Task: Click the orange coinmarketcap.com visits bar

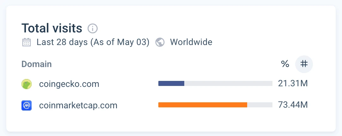Action: (x=202, y=105)
